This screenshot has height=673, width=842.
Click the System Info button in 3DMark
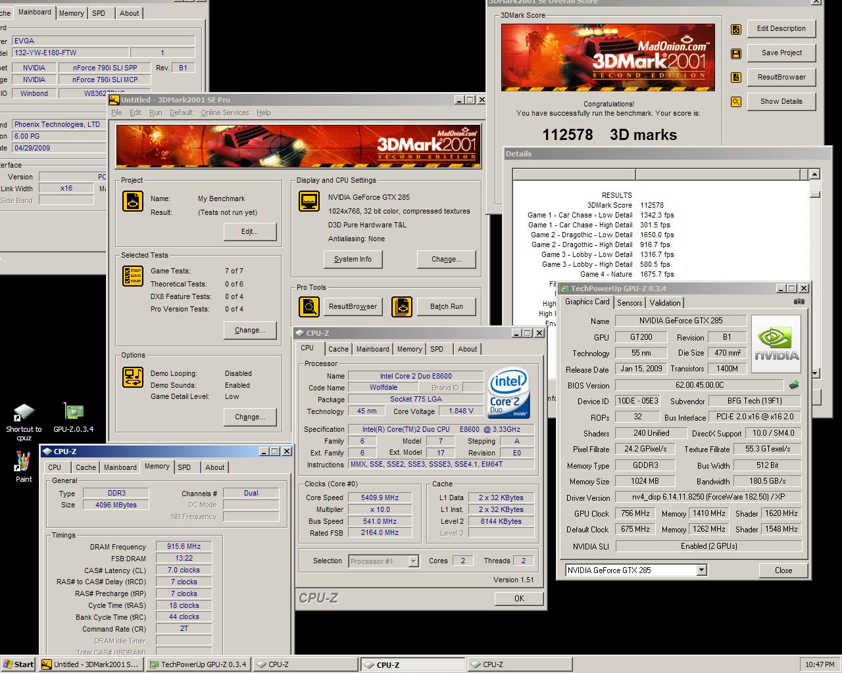coord(353,259)
